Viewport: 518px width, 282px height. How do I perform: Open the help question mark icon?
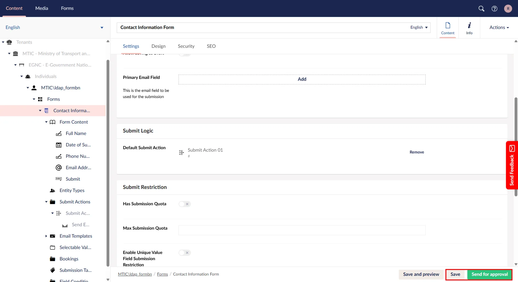[x=494, y=9]
